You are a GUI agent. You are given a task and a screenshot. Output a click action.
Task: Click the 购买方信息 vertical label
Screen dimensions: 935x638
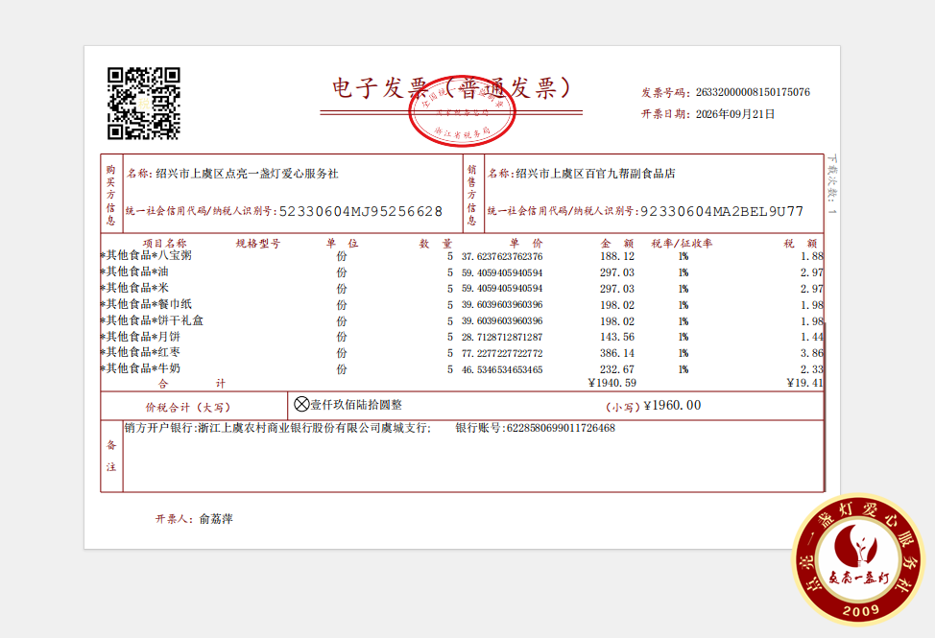click(111, 195)
